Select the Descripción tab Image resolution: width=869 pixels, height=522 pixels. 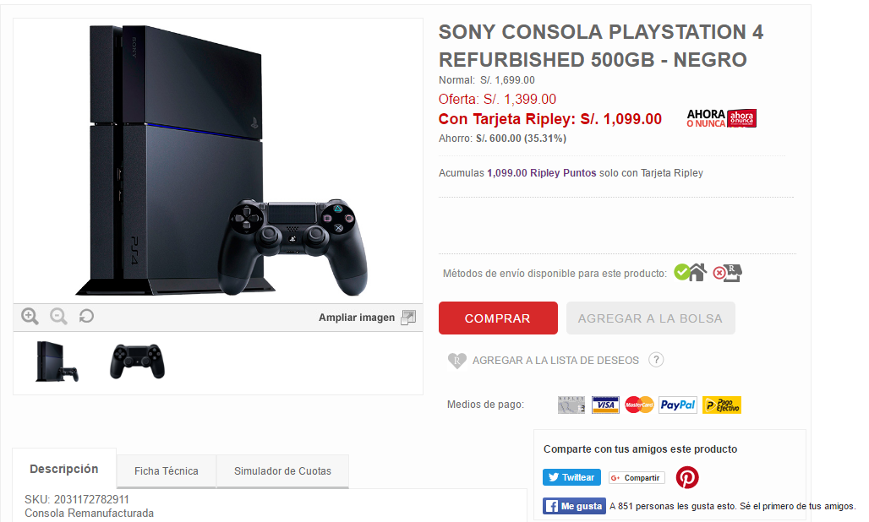64,469
